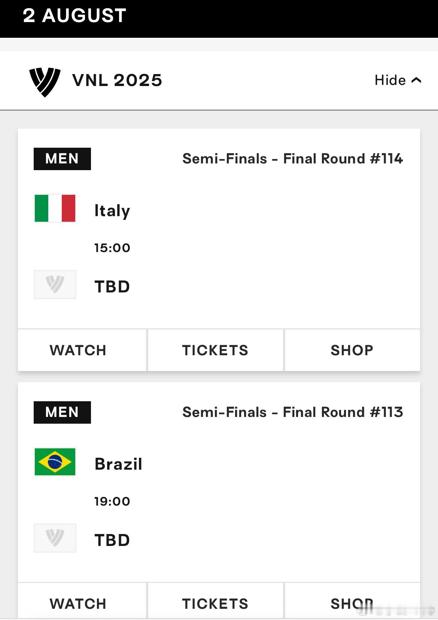Screen dimensions: 438x620
Task: Click the MEN tag on match #114
Action: (x=62, y=159)
